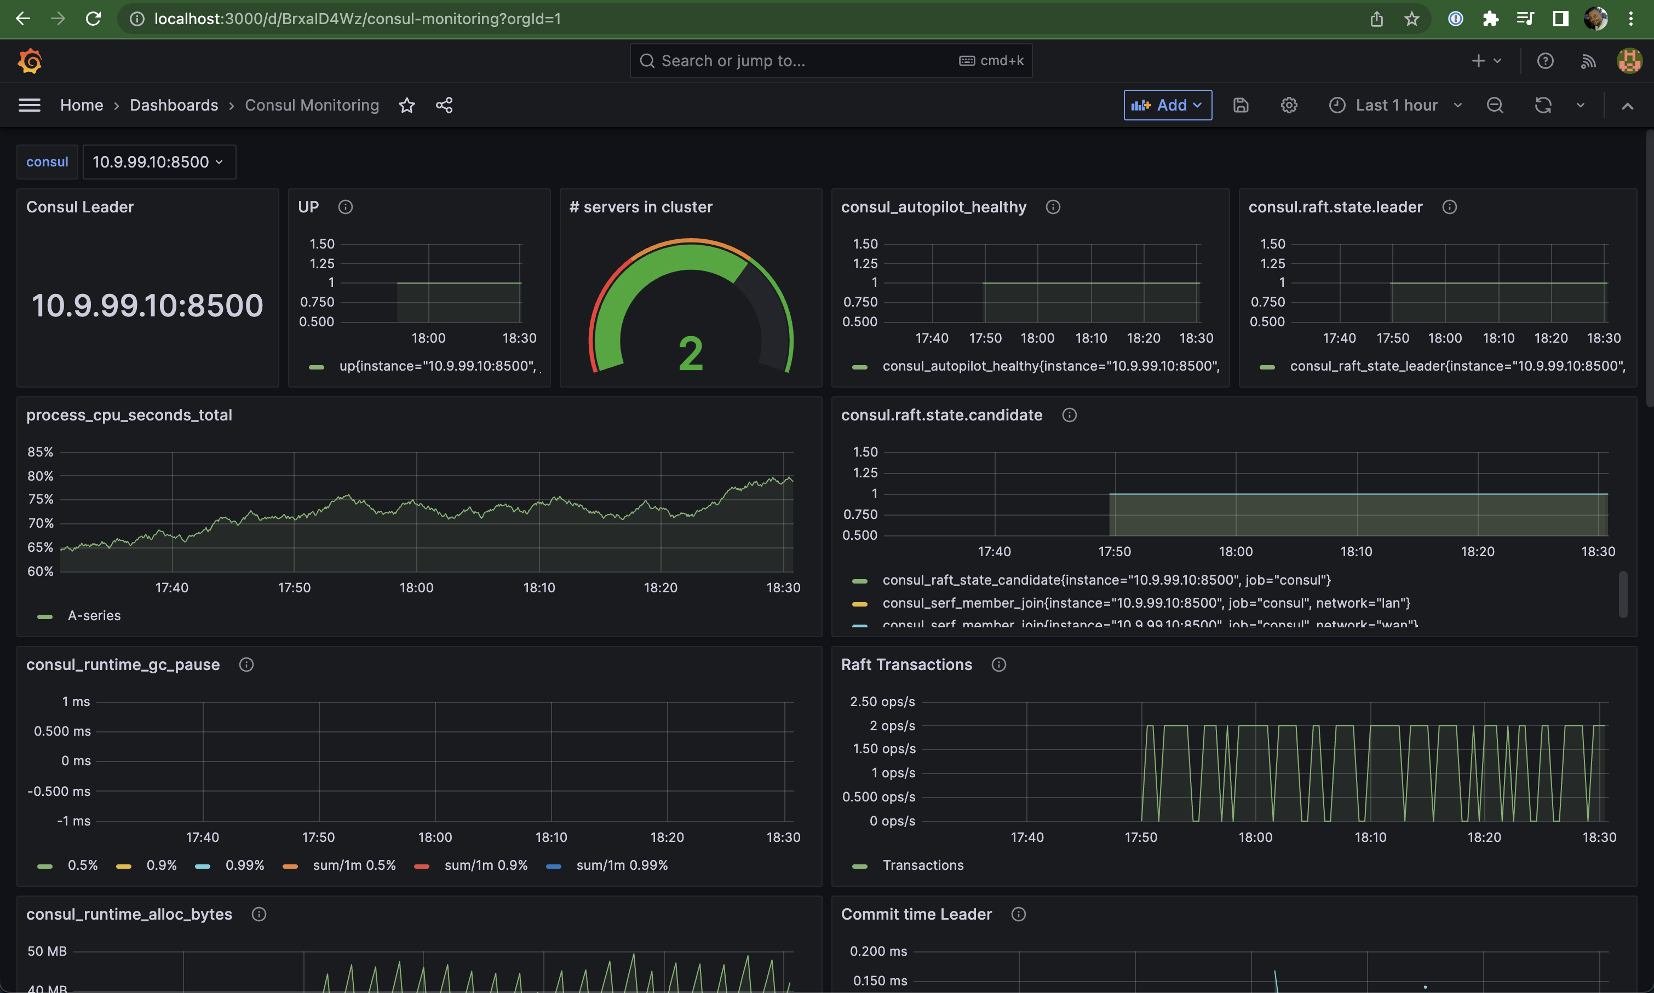The height and width of the screenshot is (993, 1654).
Task: Save the dashboard with disk icon
Action: tap(1241, 105)
